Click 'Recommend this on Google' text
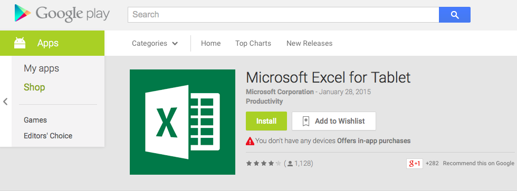517x191 pixels. click(x=478, y=164)
